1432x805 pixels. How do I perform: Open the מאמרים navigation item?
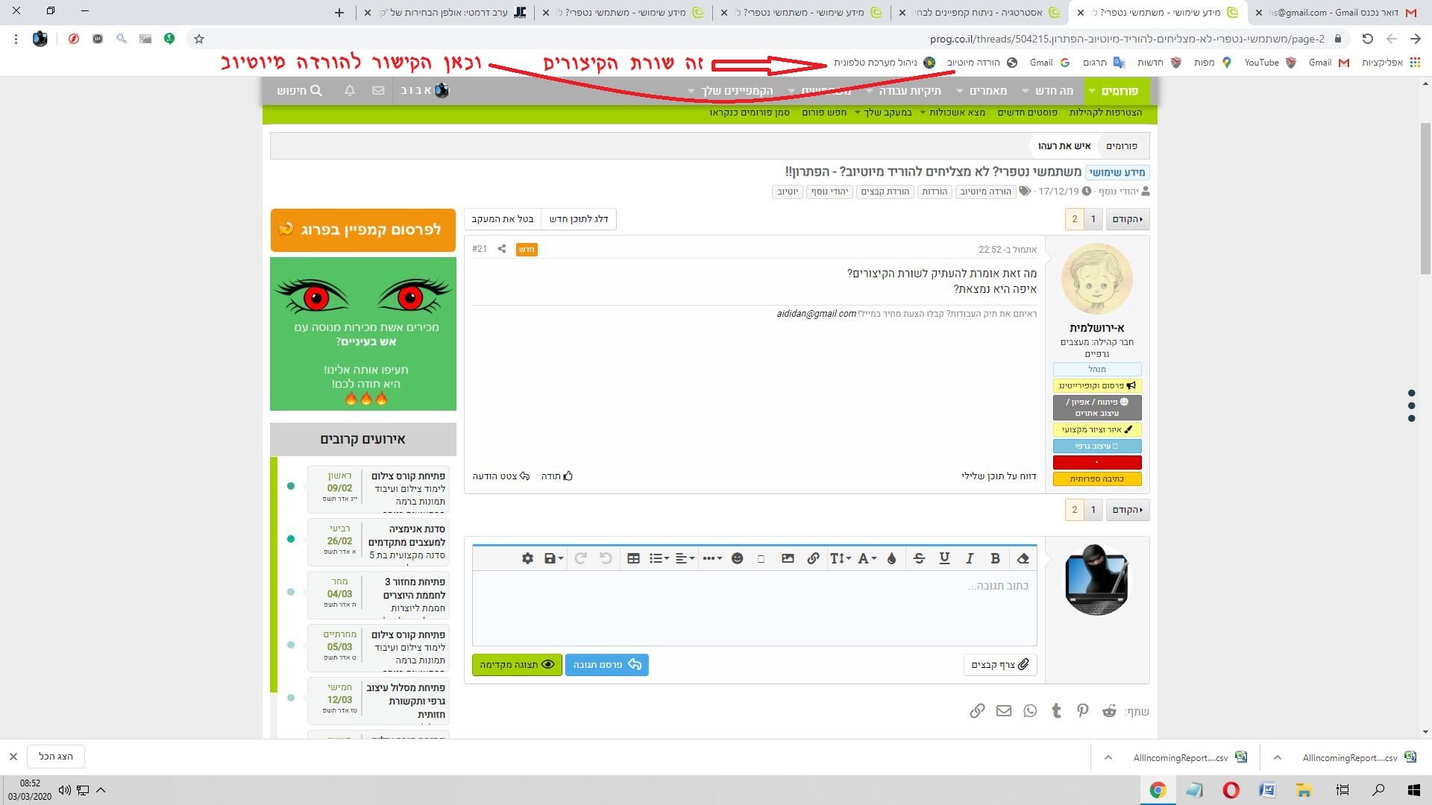(988, 91)
